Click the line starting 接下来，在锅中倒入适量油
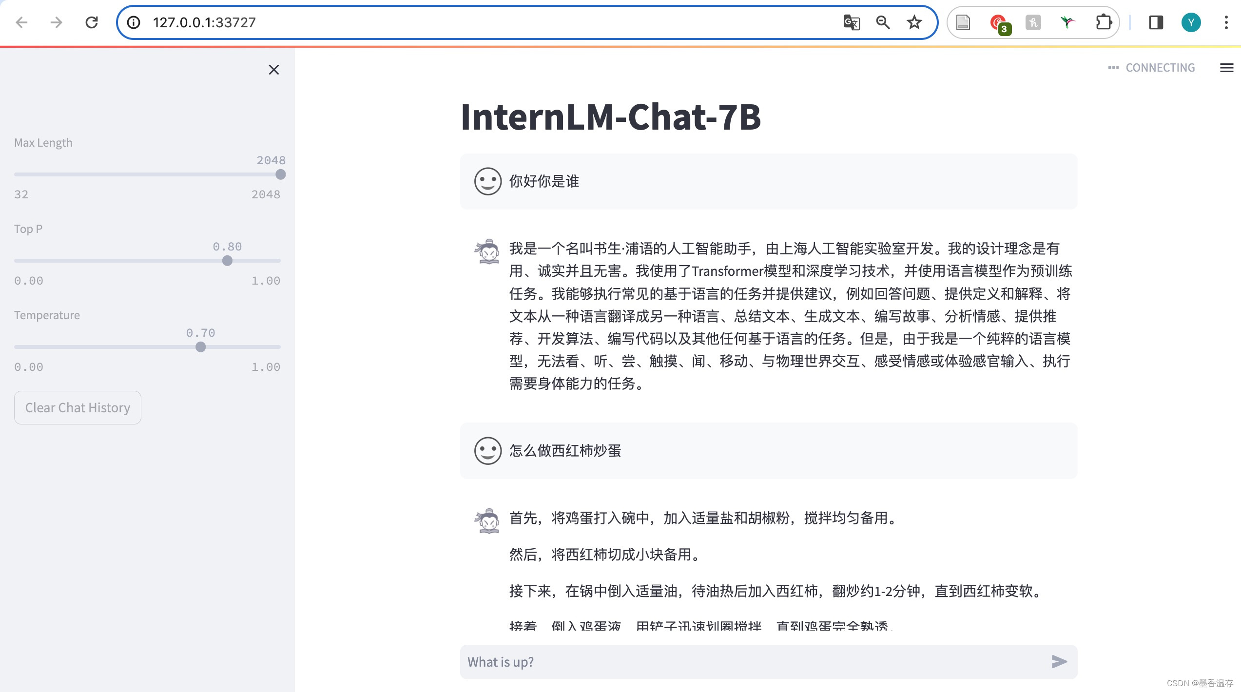1241x692 pixels. (776, 591)
